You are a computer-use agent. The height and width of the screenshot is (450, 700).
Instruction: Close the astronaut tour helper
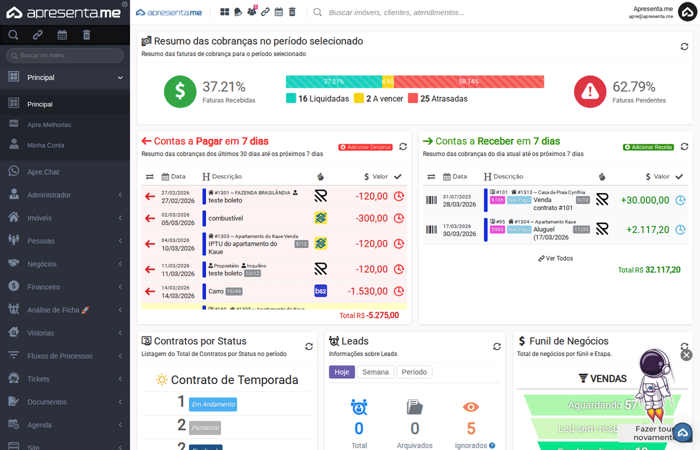[687, 355]
